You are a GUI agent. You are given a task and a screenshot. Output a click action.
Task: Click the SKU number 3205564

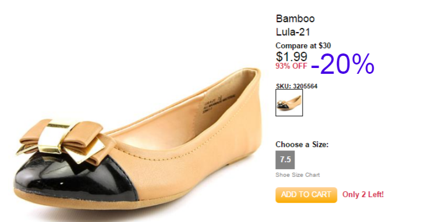[x=305, y=86]
